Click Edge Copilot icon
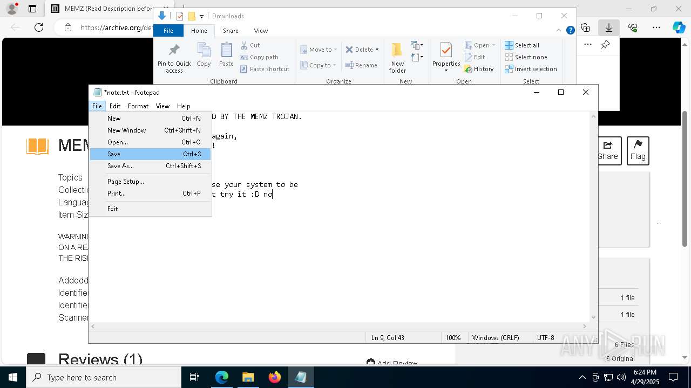The width and height of the screenshot is (691, 388). (x=679, y=27)
